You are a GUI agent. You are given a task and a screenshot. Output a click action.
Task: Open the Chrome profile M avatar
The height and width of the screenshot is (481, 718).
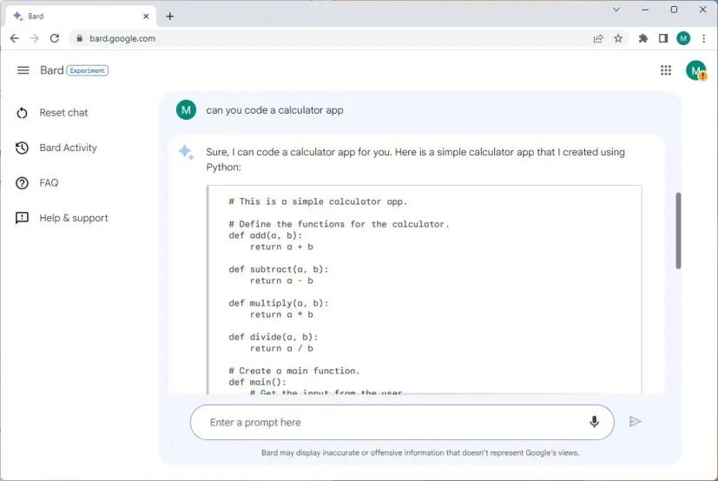pos(683,38)
